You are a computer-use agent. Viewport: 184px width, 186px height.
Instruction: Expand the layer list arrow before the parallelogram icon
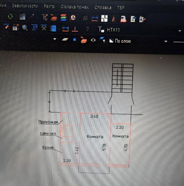[55, 39]
